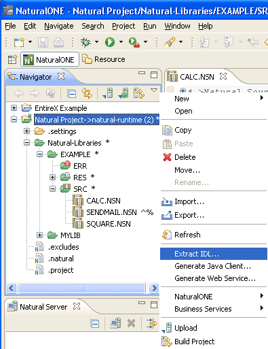Select the ERR folder
The width and height of the screenshot is (268, 349).
pyautogui.click(x=80, y=166)
